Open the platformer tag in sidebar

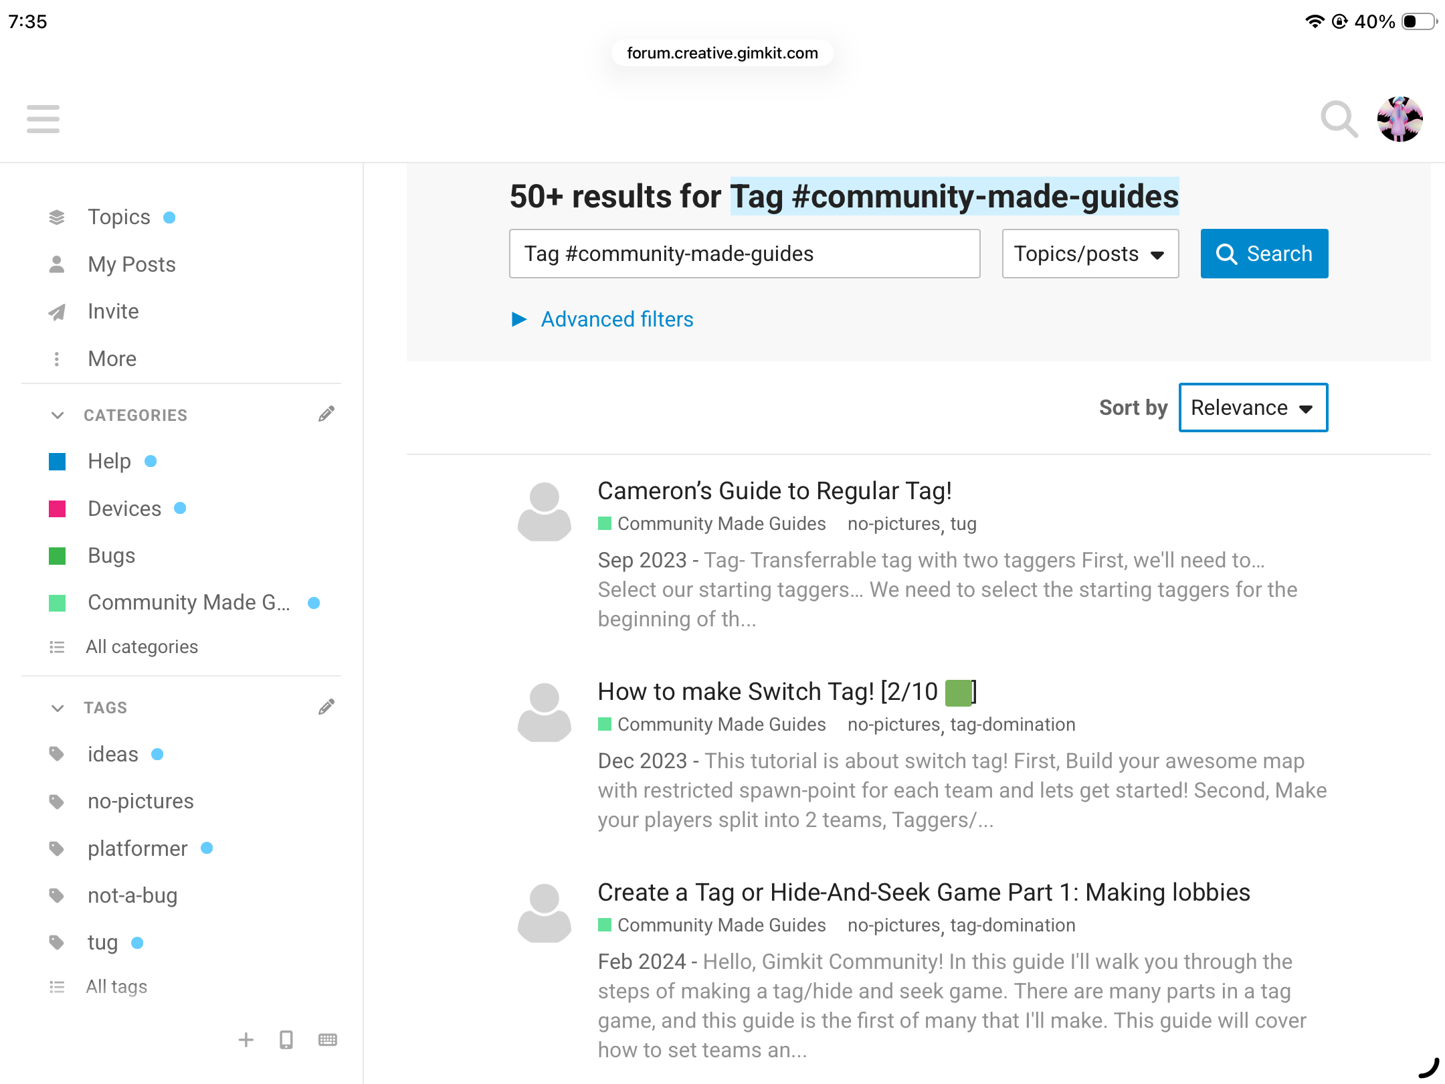pos(137,848)
